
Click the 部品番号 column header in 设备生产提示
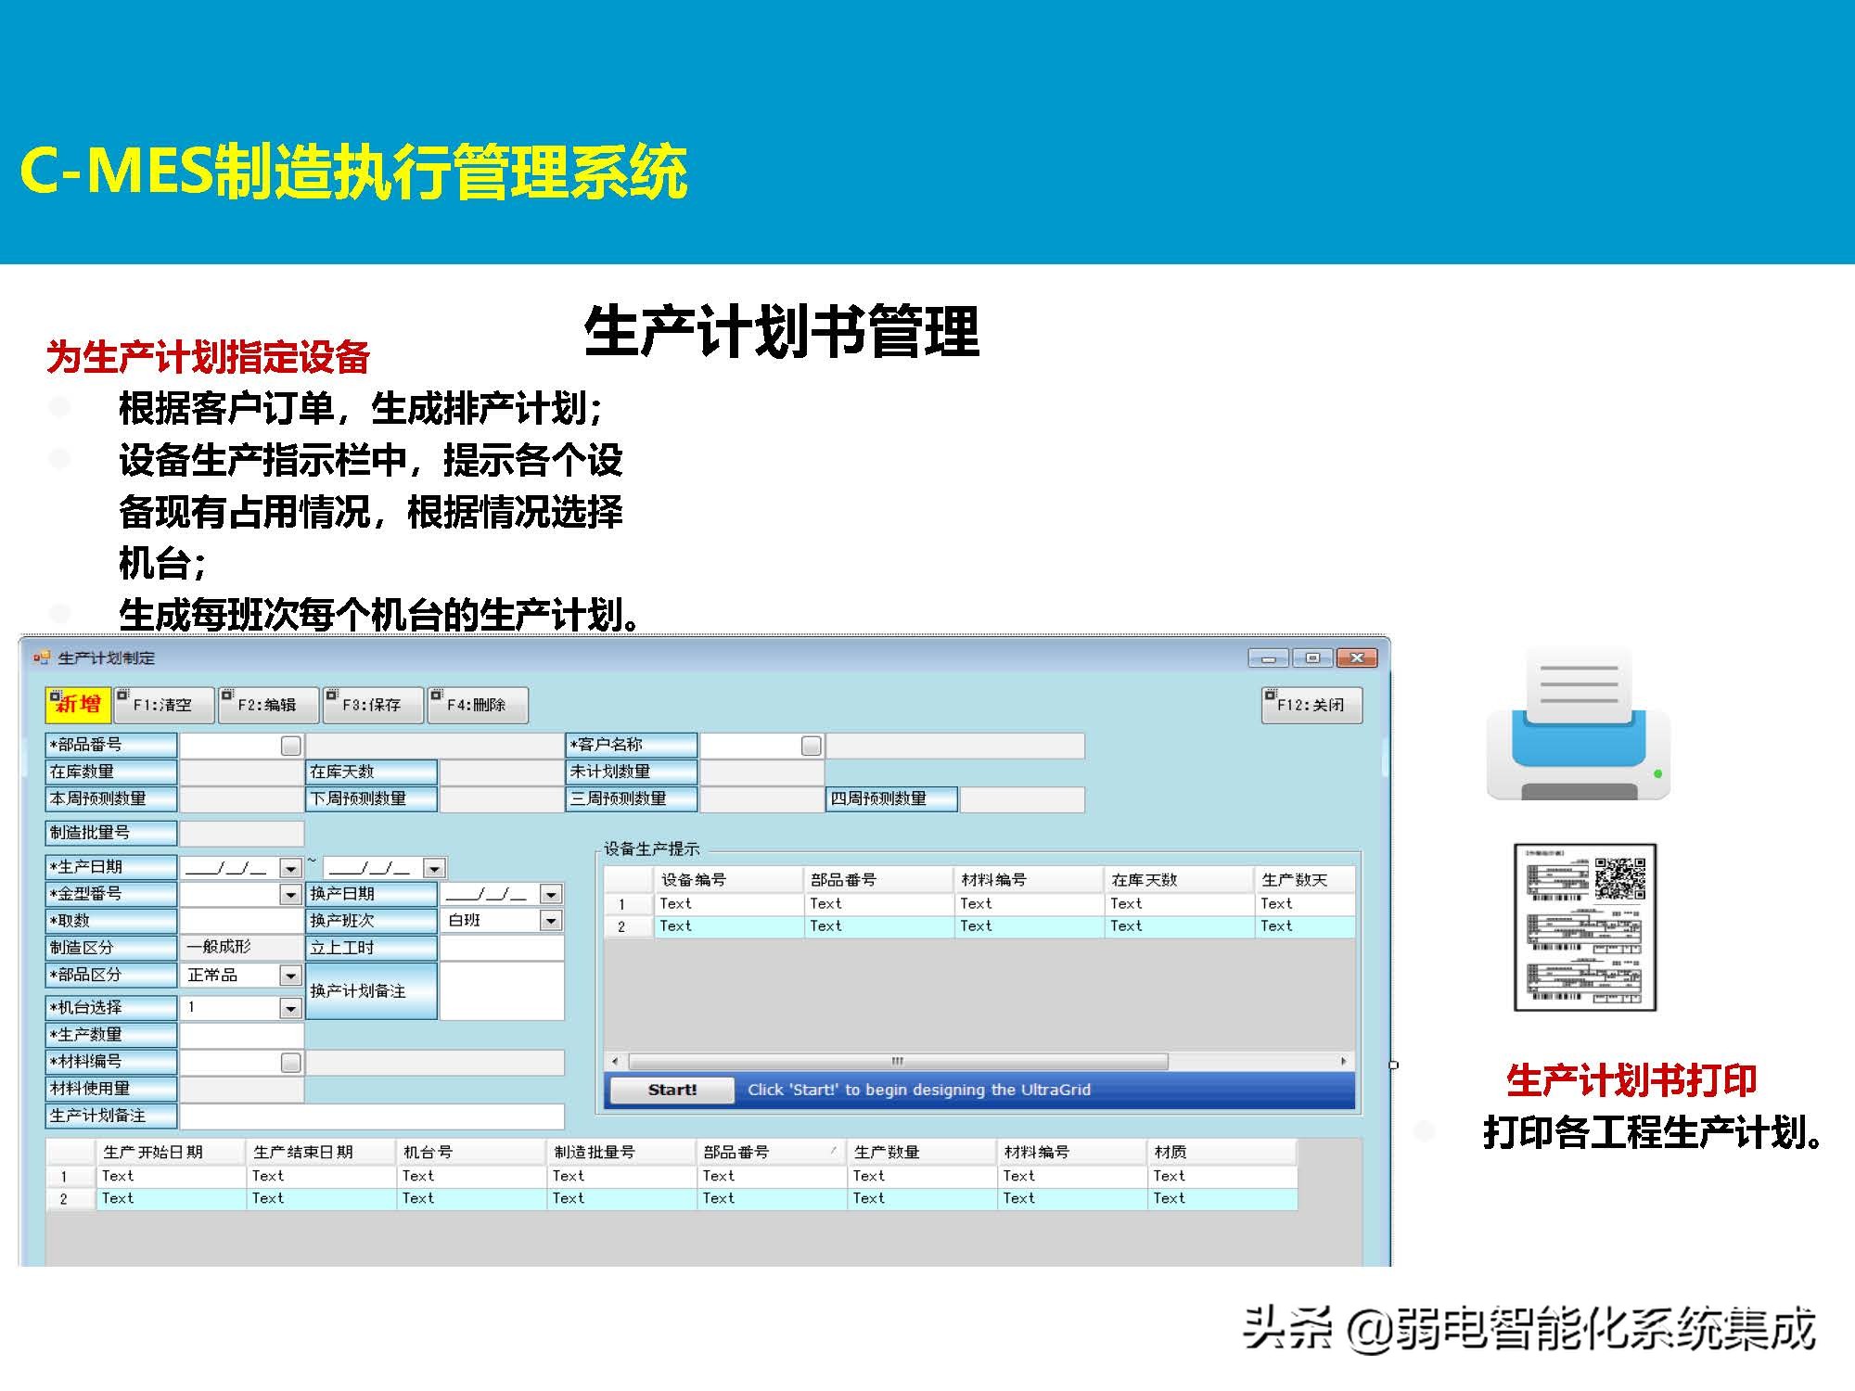pos(878,879)
